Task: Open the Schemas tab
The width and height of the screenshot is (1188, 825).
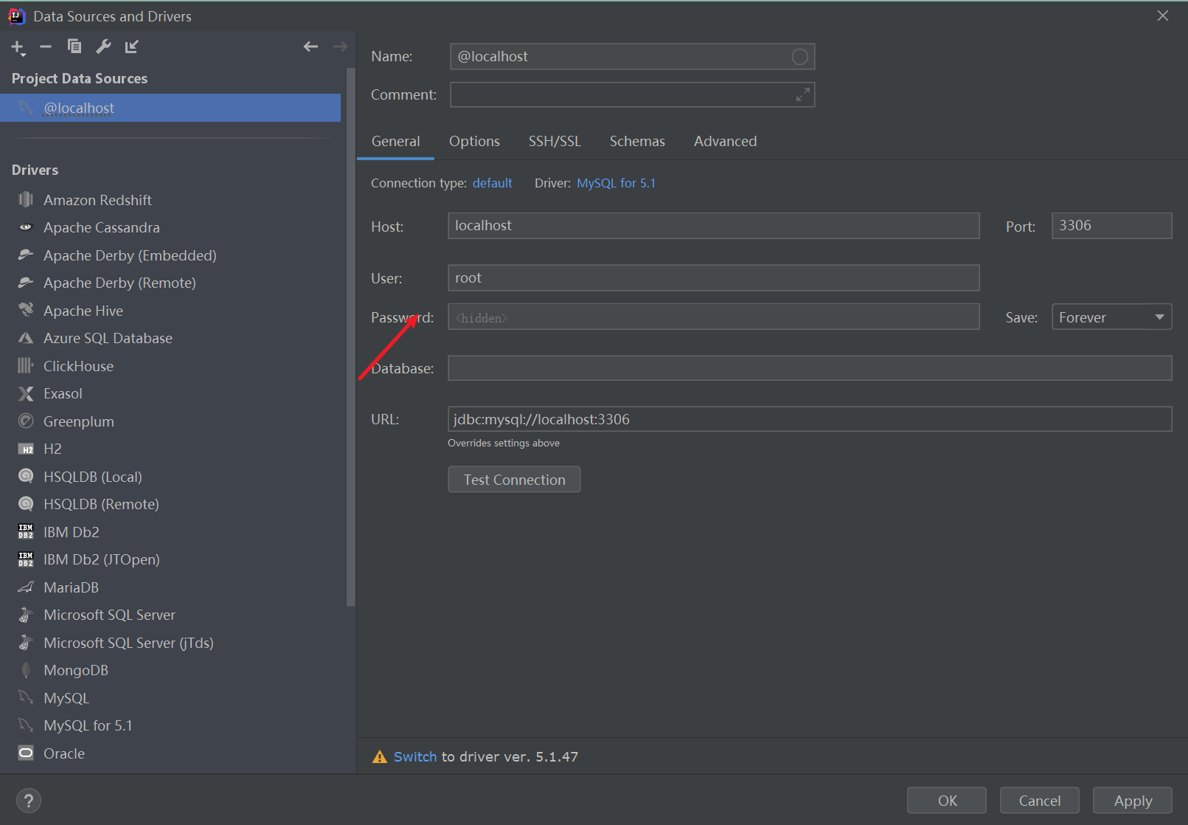Action: (x=637, y=141)
